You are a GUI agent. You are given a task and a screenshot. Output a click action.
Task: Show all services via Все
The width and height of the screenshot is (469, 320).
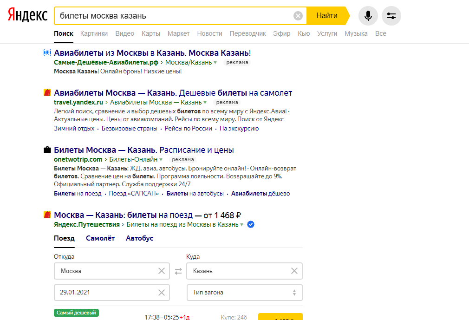point(381,33)
